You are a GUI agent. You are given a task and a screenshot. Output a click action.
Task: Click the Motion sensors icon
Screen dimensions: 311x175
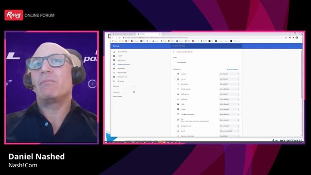[178, 89]
